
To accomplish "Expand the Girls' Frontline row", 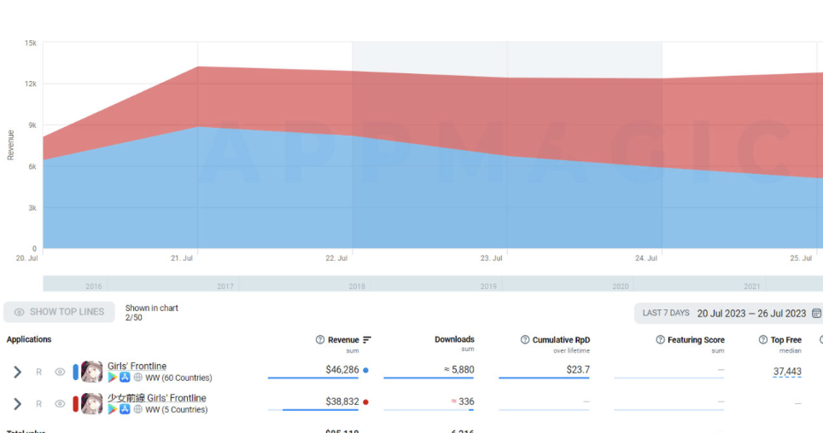I will click(17, 372).
